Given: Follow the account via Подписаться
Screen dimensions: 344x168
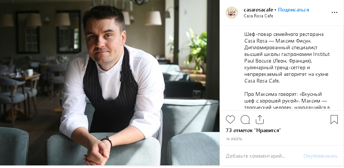Looking at the screenshot, I should click(x=294, y=10).
